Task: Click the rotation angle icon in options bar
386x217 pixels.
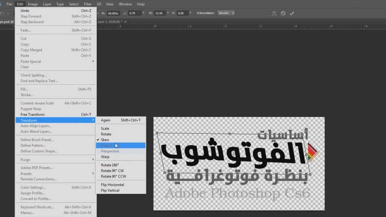Action: pyautogui.click(x=125, y=13)
